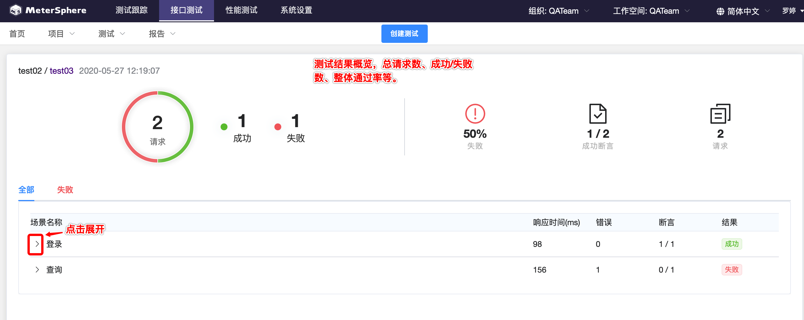The width and height of the screenshot is (804, 320).
Task: Click the red failure warning icon
Action: coord(475,114)
